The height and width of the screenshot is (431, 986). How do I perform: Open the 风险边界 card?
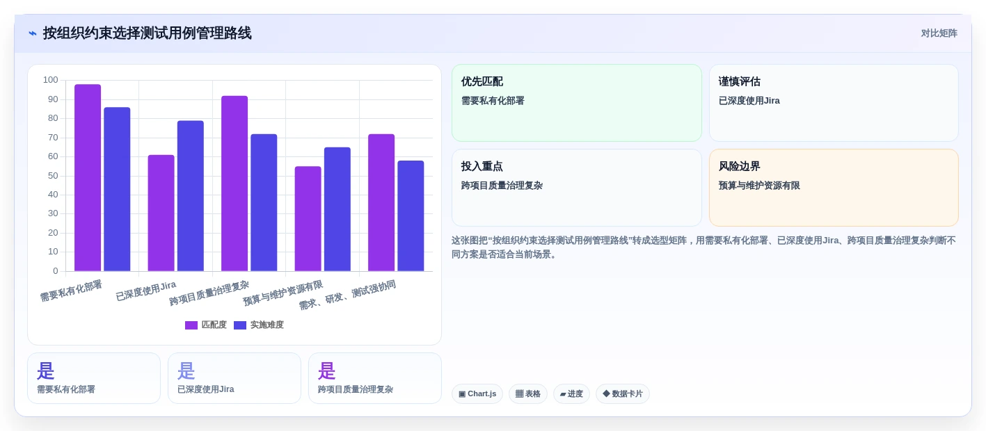[834, 188]
